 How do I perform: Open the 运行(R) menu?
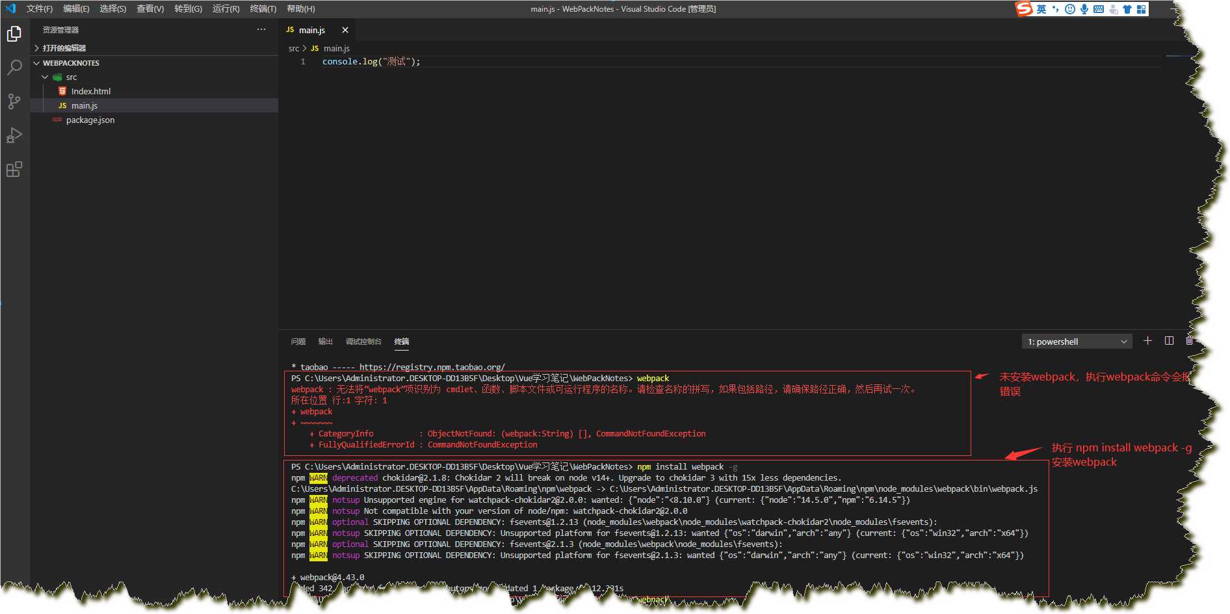point(226,8)
